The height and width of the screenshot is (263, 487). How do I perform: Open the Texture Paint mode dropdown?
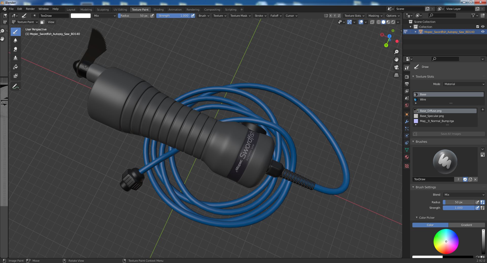point(25,22)
